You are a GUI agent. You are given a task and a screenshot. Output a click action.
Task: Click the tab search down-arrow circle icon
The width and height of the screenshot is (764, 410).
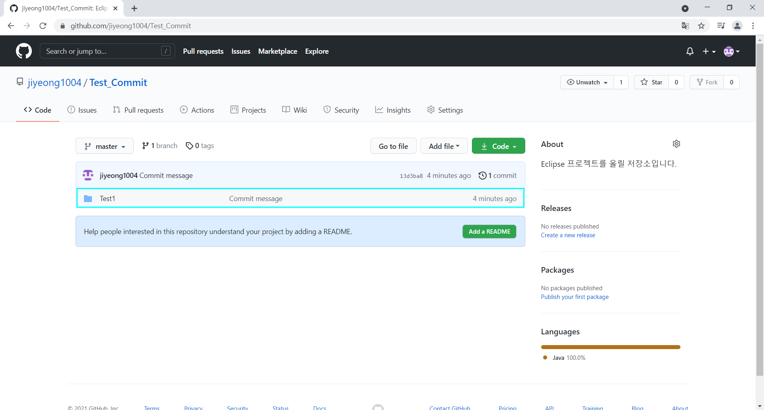pos(685,8)
